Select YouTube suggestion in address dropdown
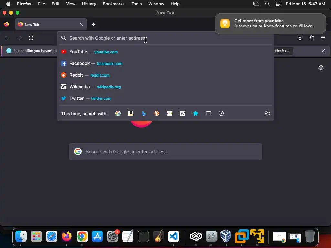 click(165, 52)
